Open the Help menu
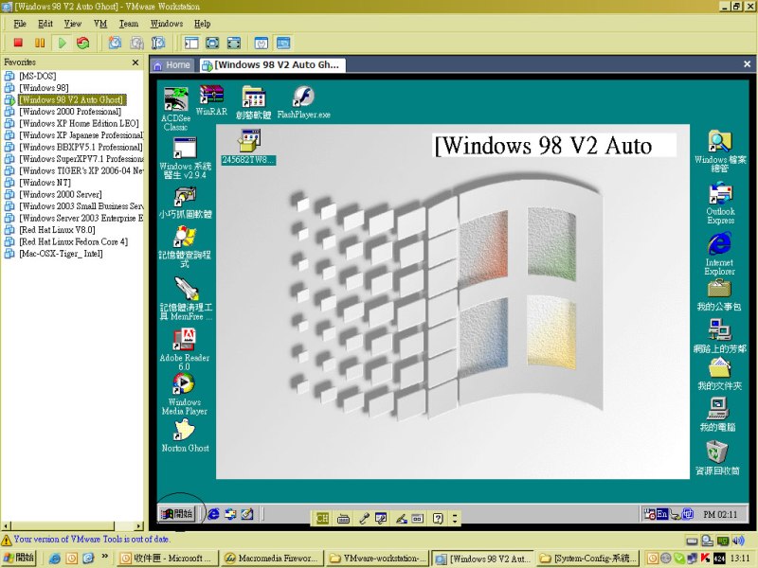The height and width of the screenshot is (568, 758). pos(202,24)
